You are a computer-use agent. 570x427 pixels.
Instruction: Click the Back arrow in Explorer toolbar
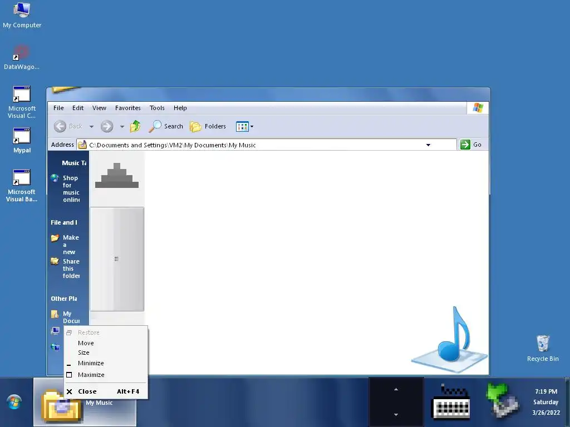coord(60,126)
